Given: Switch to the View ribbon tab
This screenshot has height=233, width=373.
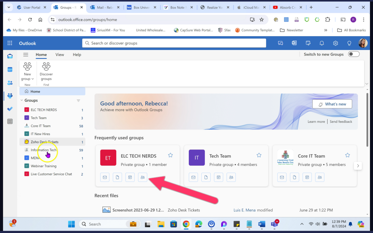Looking at the screenshot, I should point(60,55).
